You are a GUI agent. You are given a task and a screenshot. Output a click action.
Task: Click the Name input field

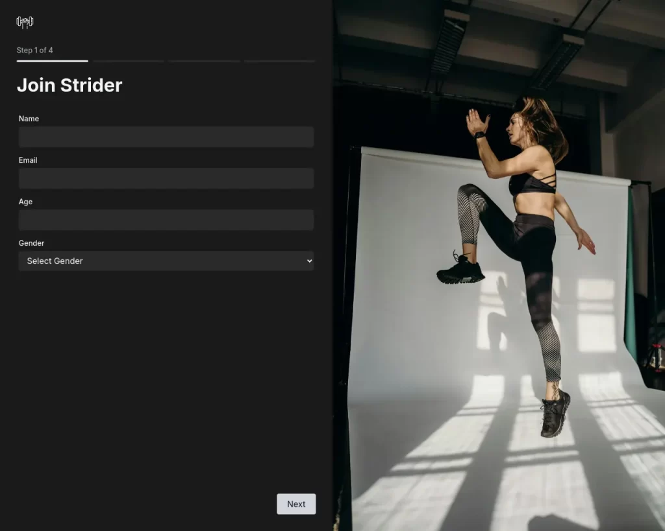166,137
